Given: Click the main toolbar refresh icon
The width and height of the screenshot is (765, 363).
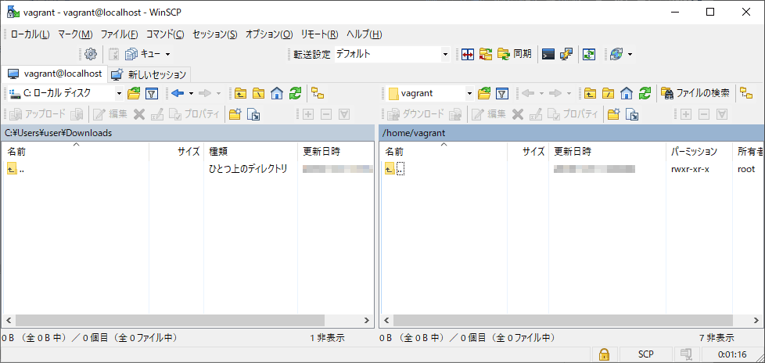Looking at the screenshot, I should [589, 54].
